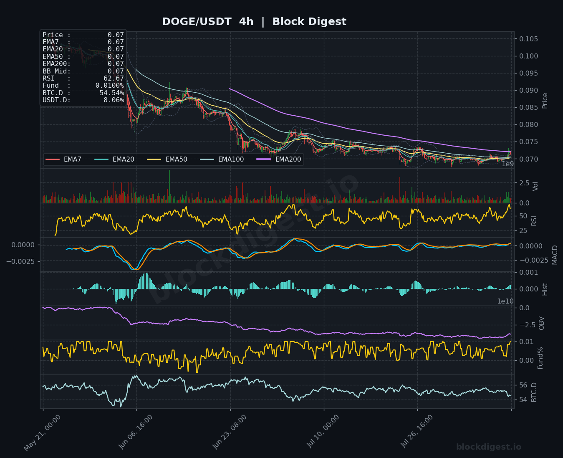563x458 pixels.
Task: Click the Jun 06, 16:00 date label
Action: (136, 432)
